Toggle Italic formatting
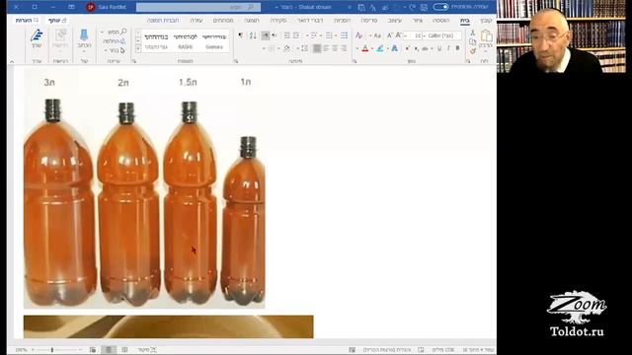This screenshot has width=632, height=355. click(x=448, y=48)
